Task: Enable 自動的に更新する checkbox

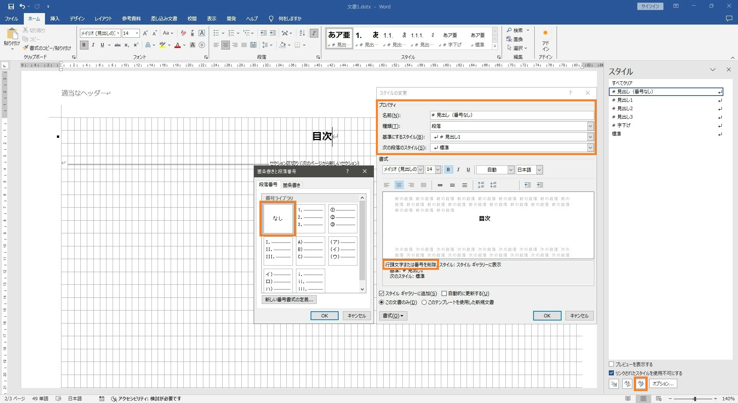Action: click(x=444, y=294)
